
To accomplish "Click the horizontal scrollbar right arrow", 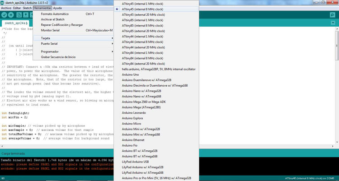I will point(333,146).
